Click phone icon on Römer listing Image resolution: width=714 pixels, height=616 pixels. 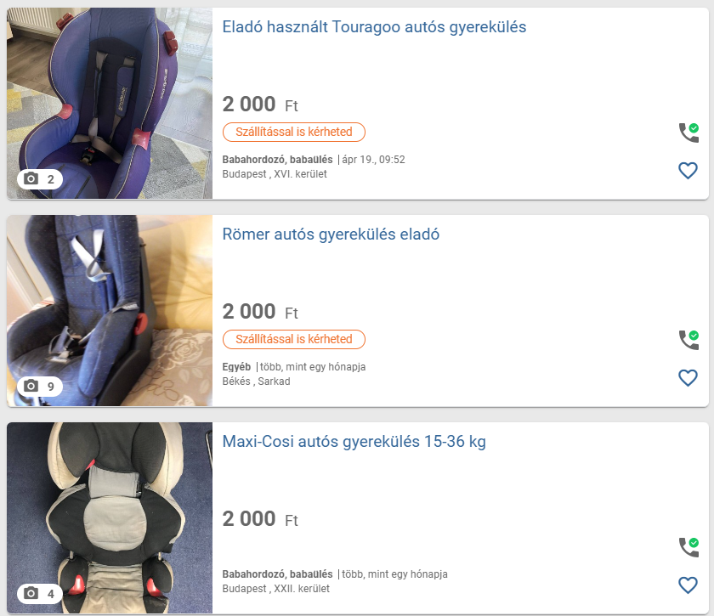(x=688, y=340)
